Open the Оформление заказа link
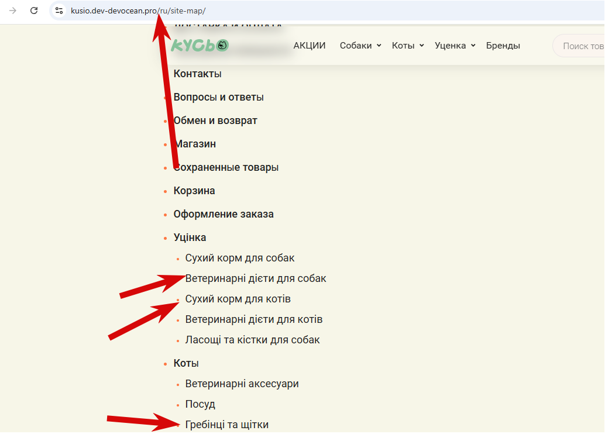The image size is (605, 434). (x=224, y=214)
